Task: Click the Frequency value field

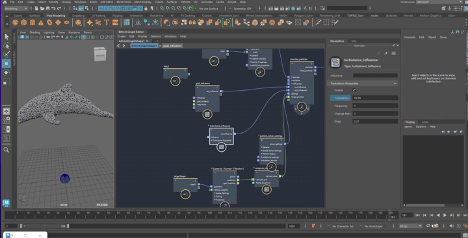Action: tap(375, 106)
